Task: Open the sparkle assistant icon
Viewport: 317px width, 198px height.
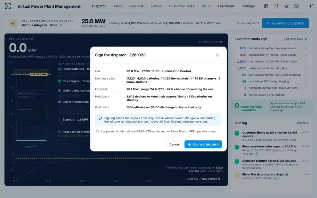Action: click(311, 6)
